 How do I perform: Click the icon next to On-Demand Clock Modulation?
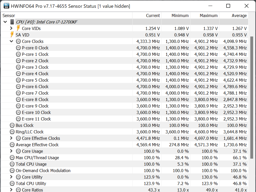(12, 171)
